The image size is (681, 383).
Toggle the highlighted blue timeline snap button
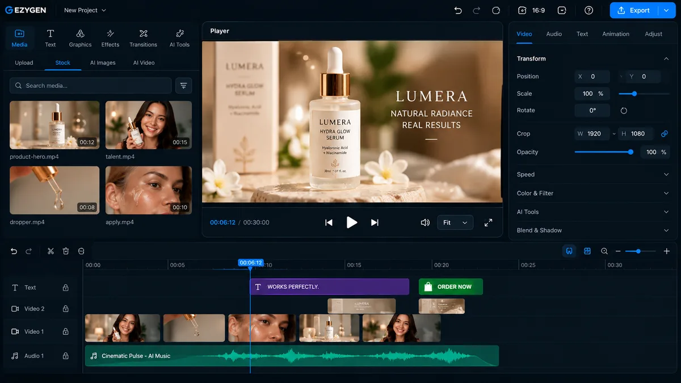point(569,251)
